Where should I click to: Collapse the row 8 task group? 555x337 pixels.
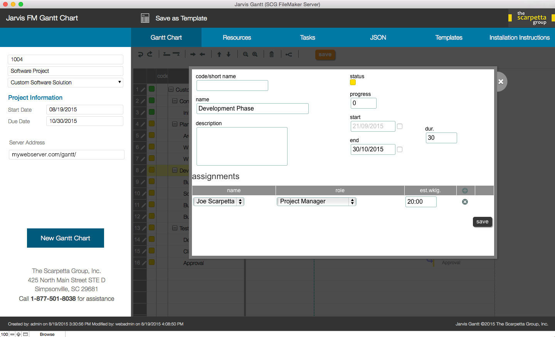tap(175, 170)
